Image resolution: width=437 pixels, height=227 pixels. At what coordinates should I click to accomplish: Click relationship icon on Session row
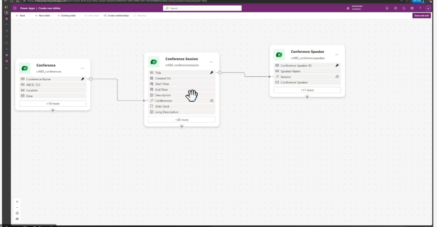coord(337,77)
